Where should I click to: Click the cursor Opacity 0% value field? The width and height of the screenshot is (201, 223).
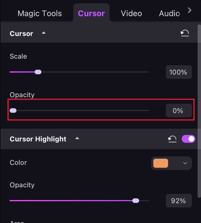[x=178, y=111]
